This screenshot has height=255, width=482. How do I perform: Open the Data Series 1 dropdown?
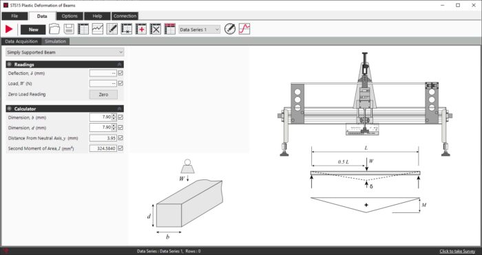pyautogui.click(x=199, y=30)
